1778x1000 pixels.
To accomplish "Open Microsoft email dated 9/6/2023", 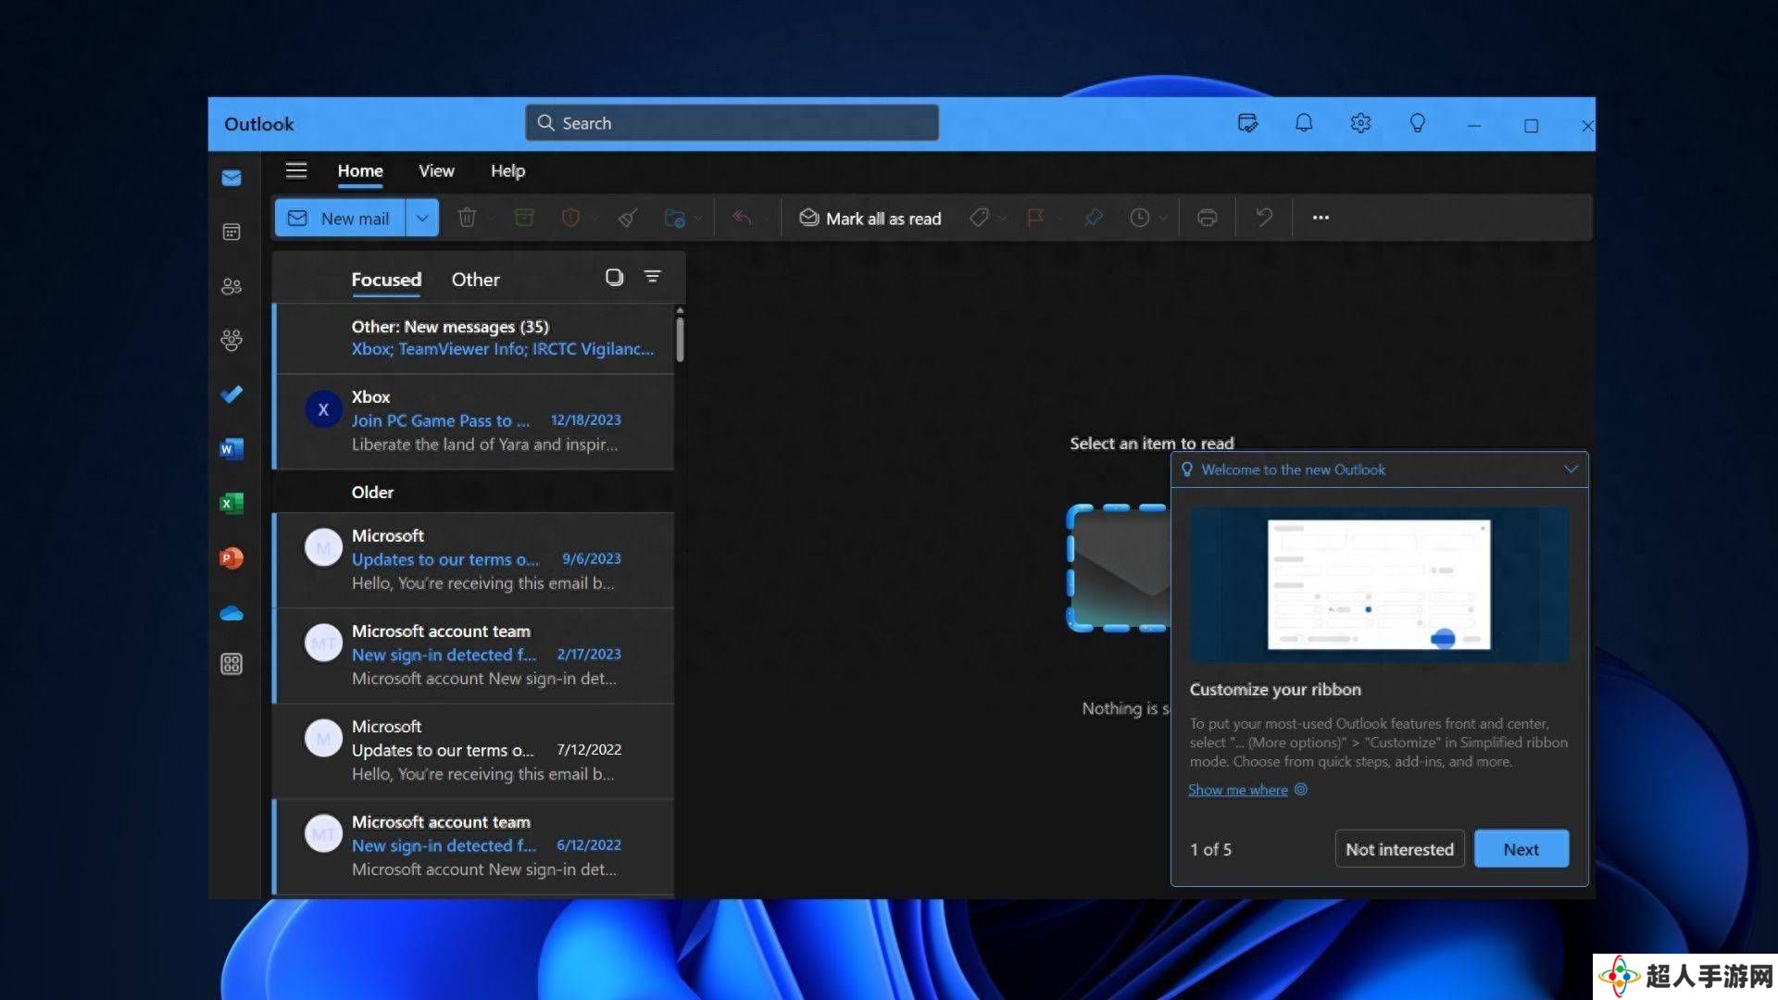I will 473,560.
